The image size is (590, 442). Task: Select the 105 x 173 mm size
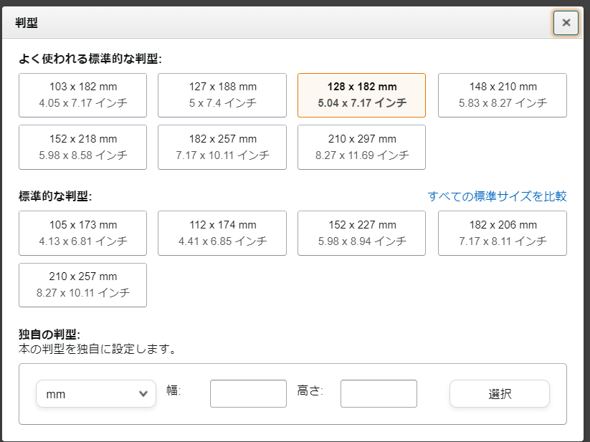(82, 233)
